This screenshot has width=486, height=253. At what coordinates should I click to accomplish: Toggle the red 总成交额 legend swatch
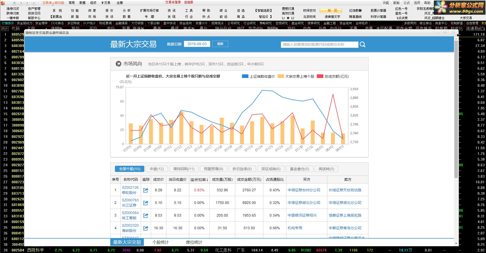(320, 76)
